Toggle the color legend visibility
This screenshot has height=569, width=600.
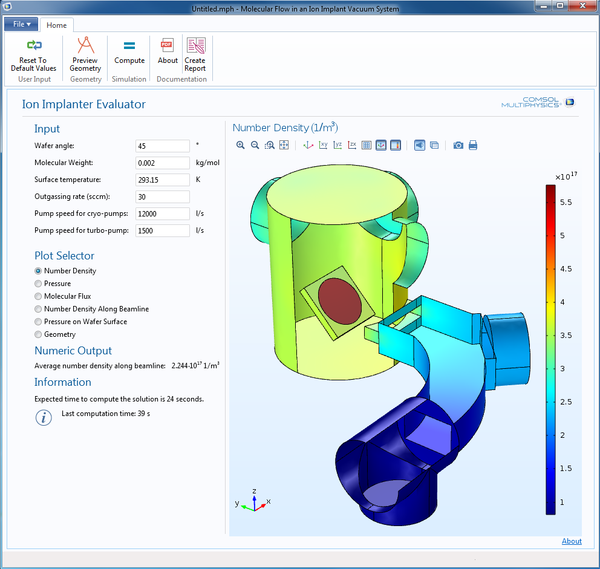pyautogui.click(x=396, y=145)
